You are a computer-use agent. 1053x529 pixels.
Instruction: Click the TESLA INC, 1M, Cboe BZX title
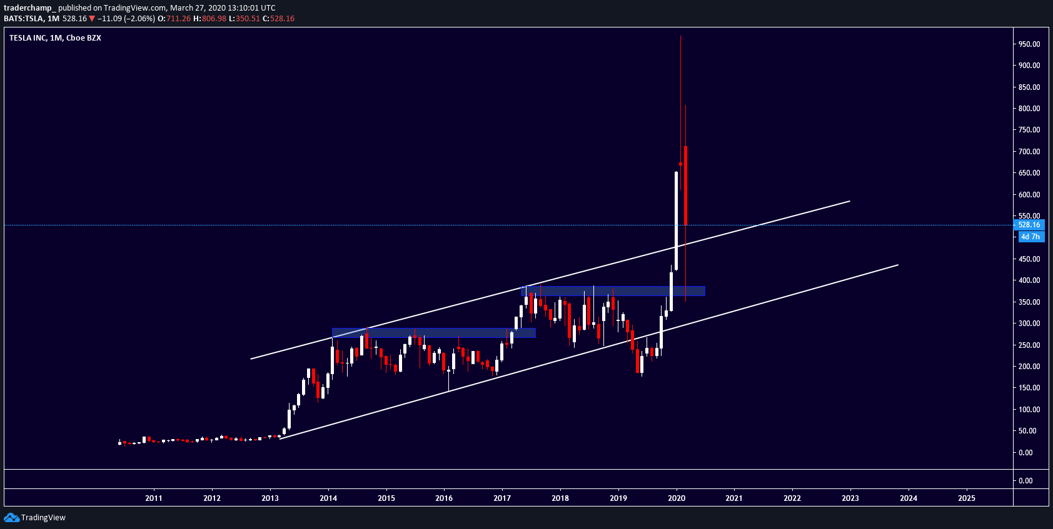[55, 38]
